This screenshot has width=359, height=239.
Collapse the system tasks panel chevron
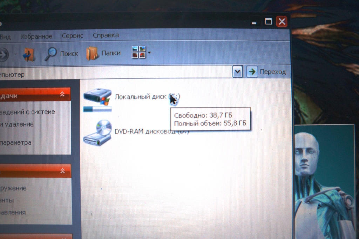62,94
